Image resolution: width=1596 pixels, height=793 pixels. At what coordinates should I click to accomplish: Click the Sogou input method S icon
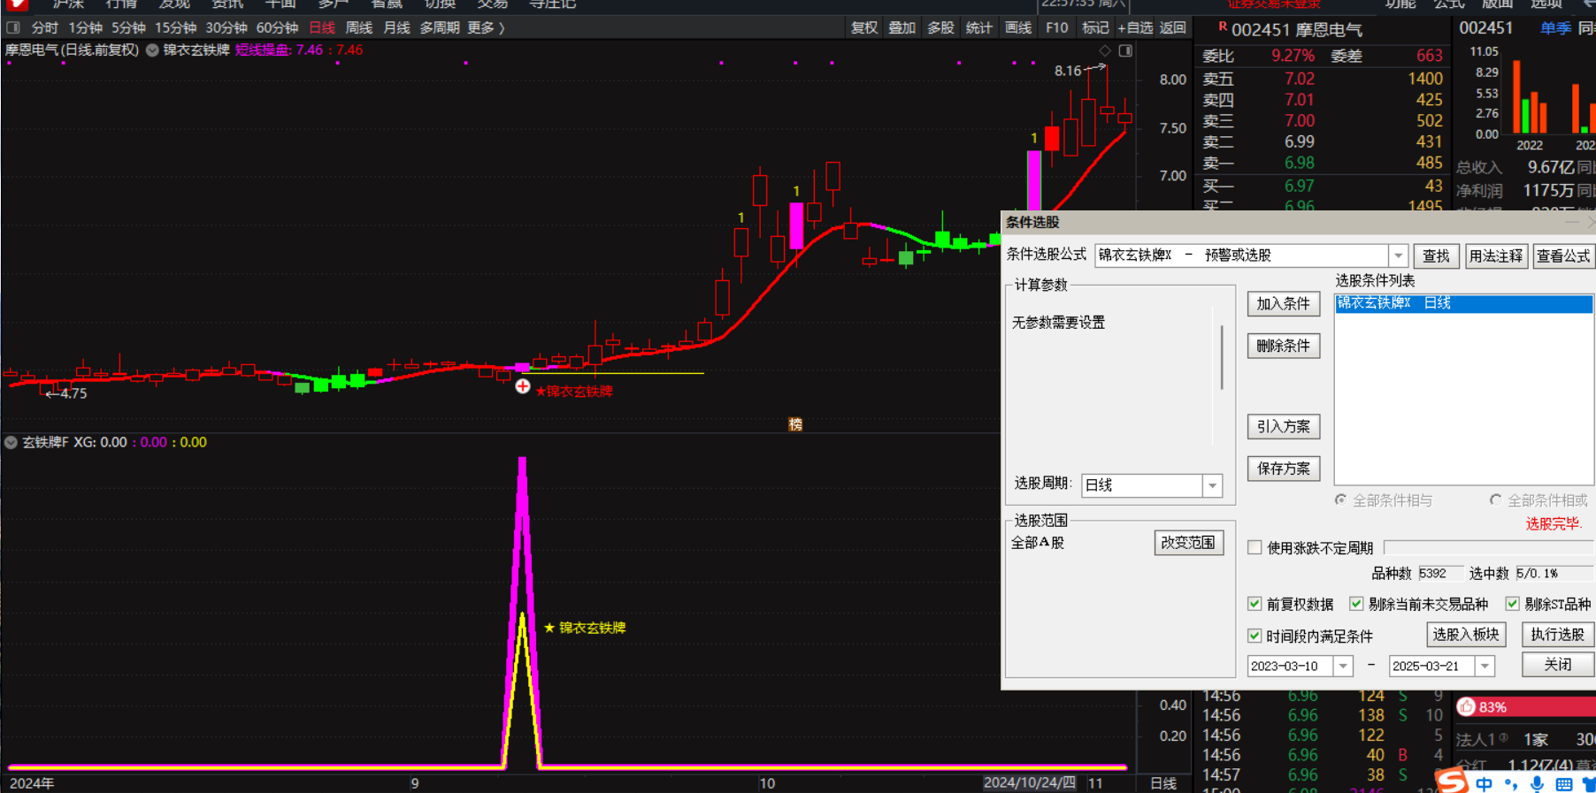pos(1451,782)
